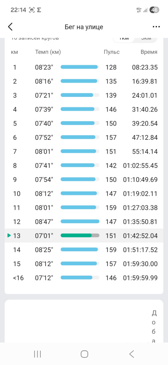Open the three-dots more options menu
The image size is (168, 365).
(x=156, y=27)
